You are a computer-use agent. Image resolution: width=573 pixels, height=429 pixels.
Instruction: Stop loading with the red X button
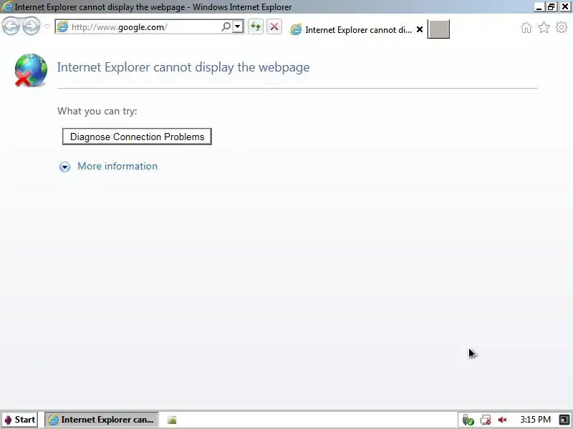(x=274, y=26)
